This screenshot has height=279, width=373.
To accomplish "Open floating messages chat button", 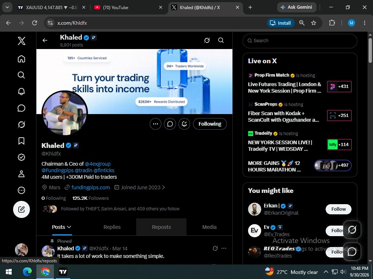I will [x=352, y=251].
